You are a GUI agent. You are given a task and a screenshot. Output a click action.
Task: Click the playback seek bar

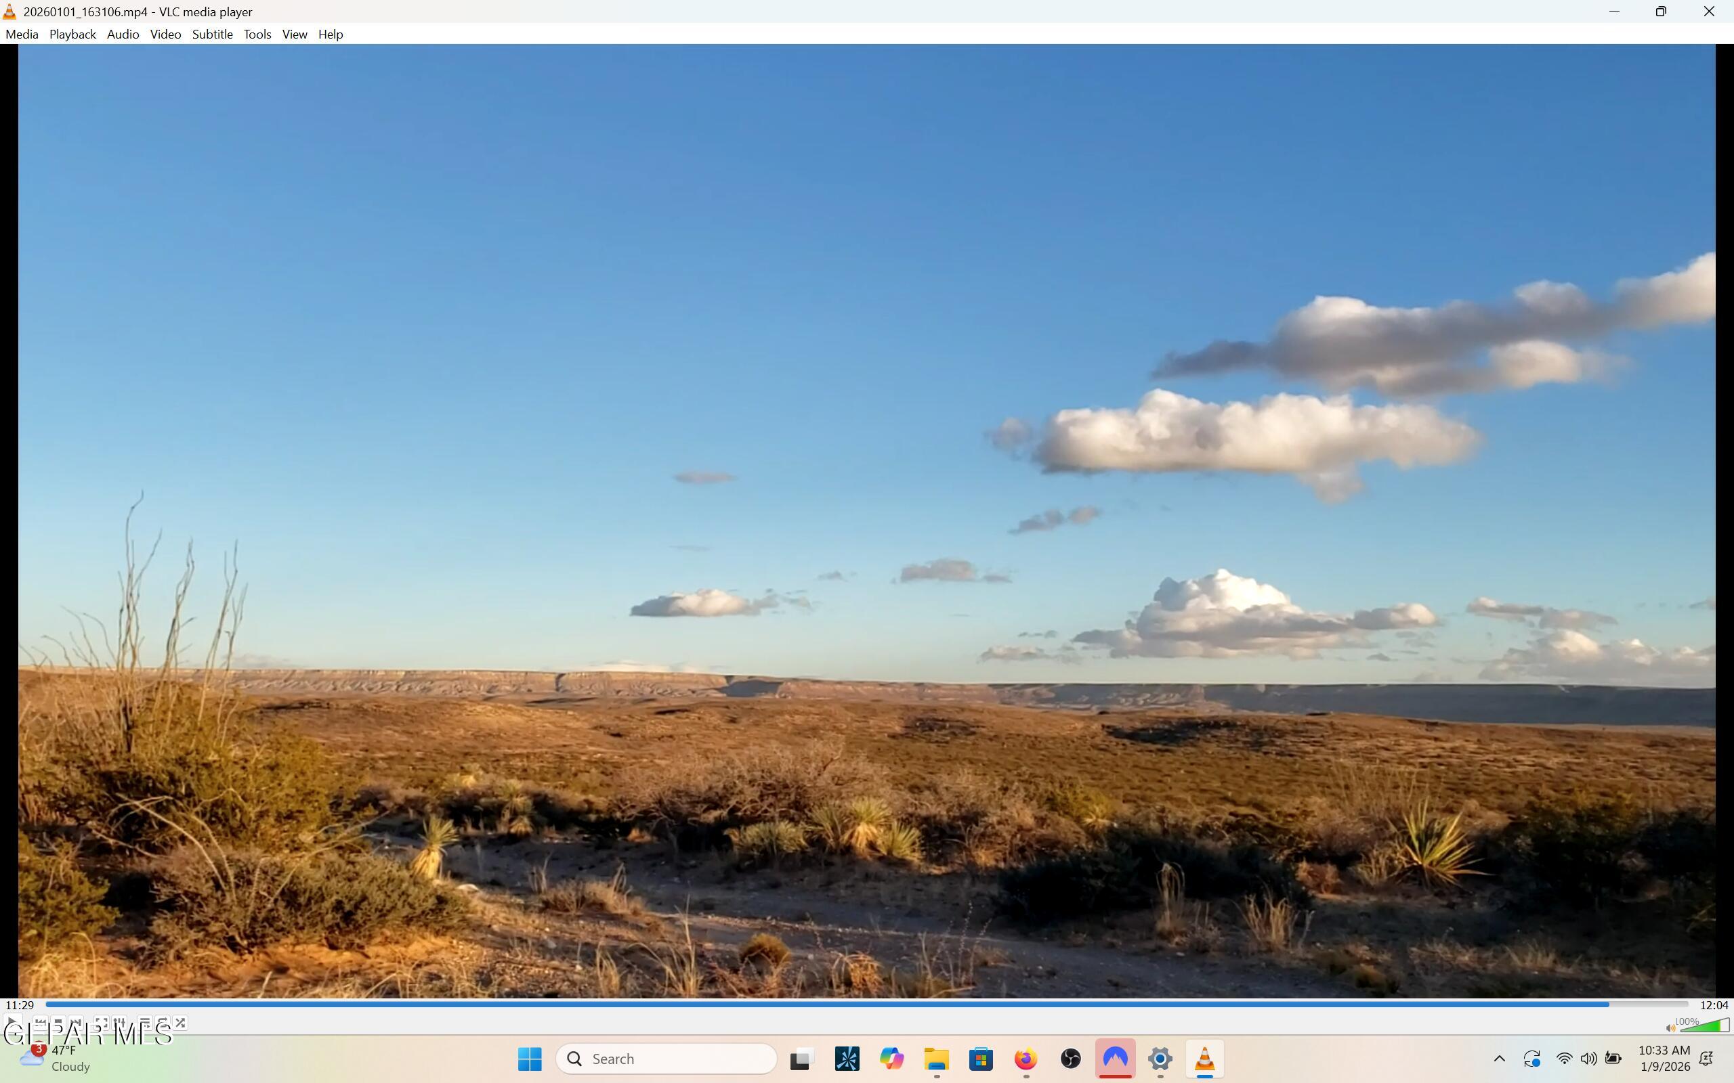pos(860,1004)
